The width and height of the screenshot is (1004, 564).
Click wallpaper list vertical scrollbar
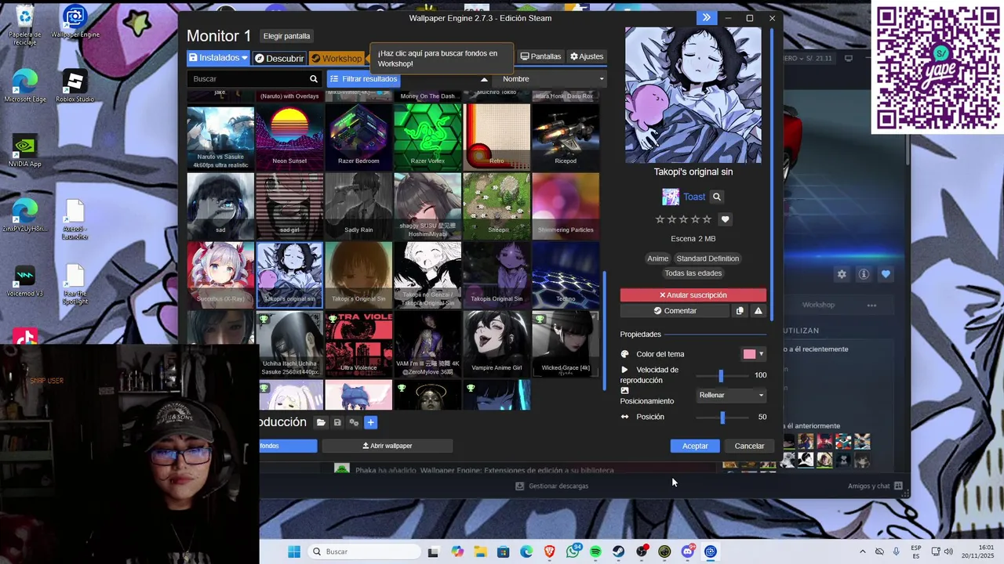coord(604,329)
